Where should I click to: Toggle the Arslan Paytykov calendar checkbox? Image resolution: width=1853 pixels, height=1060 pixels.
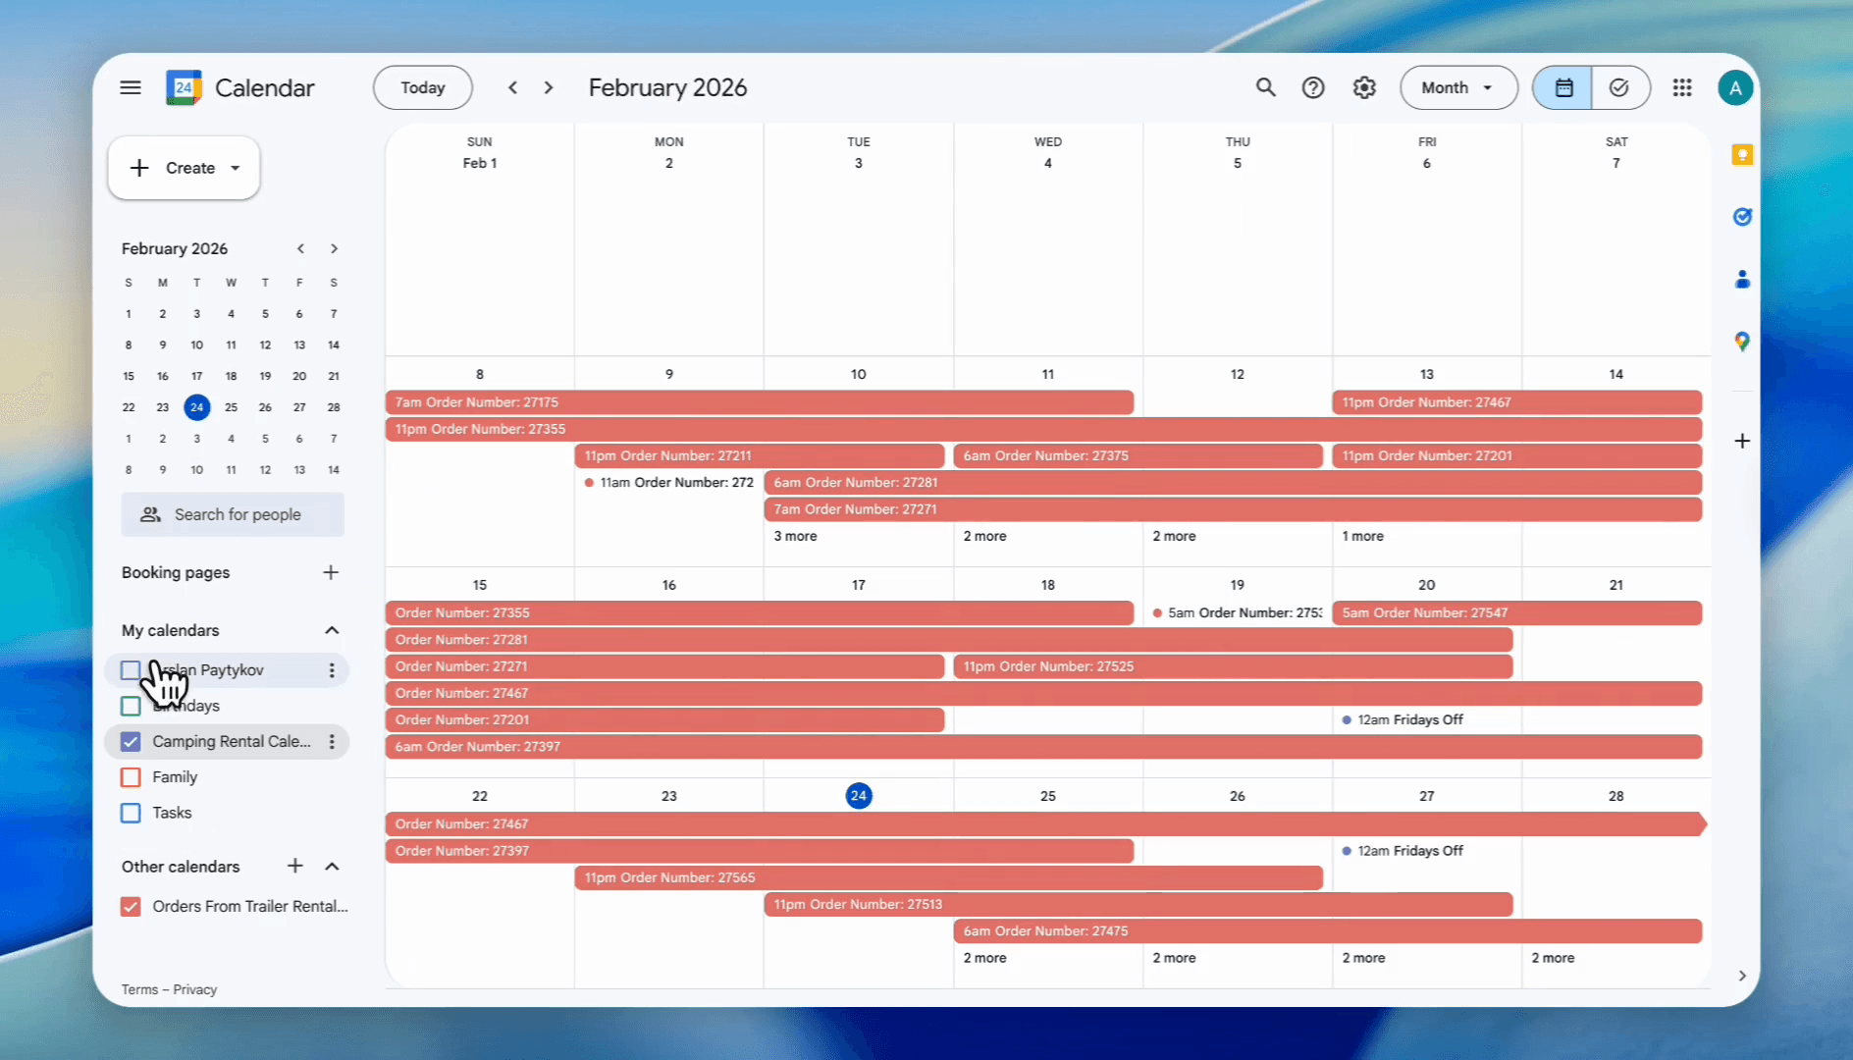point(131,670)
